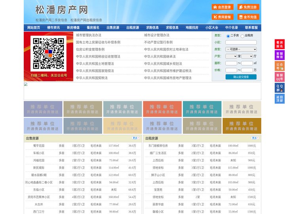Open 狮子山小区 rental listing
Image resolution: width=285 pixels, height=214 pixels.
pyautogui.click(x=158, y=175)
